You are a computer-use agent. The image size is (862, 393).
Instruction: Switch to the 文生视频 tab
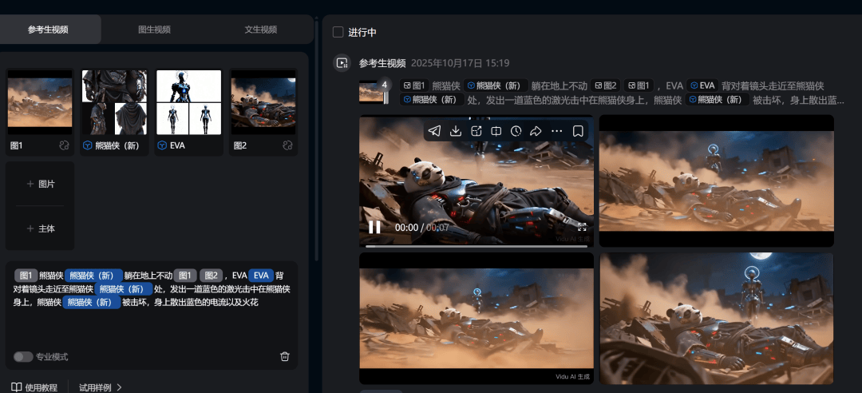pos(260,30)
